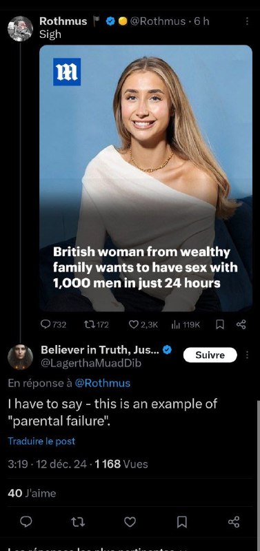Viewport: 260px width, 551px height.
Task: Open the @Rothmus mention link
Action: click(102, 383)
